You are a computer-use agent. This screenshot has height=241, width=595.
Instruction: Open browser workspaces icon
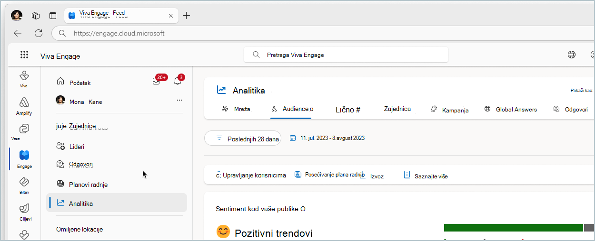pyautogui.click(x=36, y=16)
